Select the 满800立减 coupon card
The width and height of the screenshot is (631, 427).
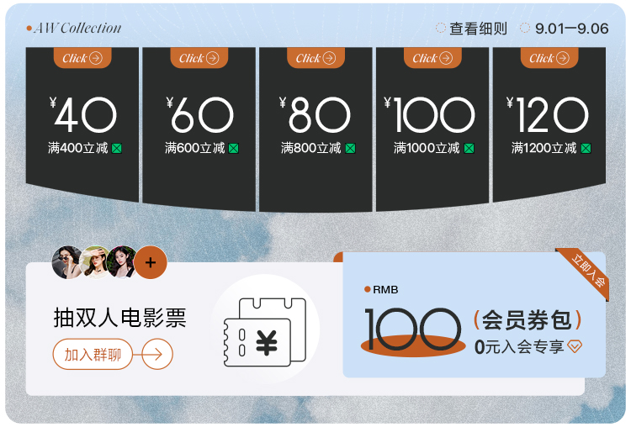click(315, 129)
